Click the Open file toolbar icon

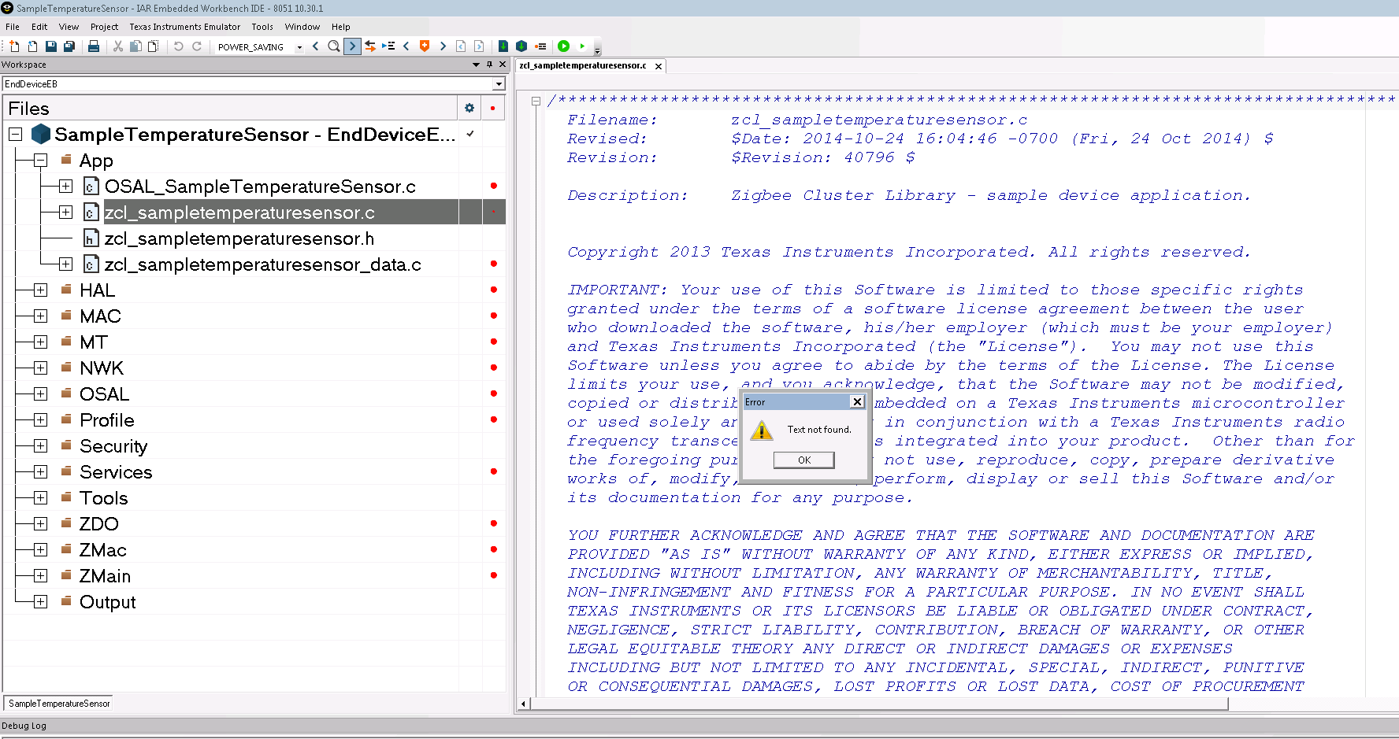click(32, 46)
